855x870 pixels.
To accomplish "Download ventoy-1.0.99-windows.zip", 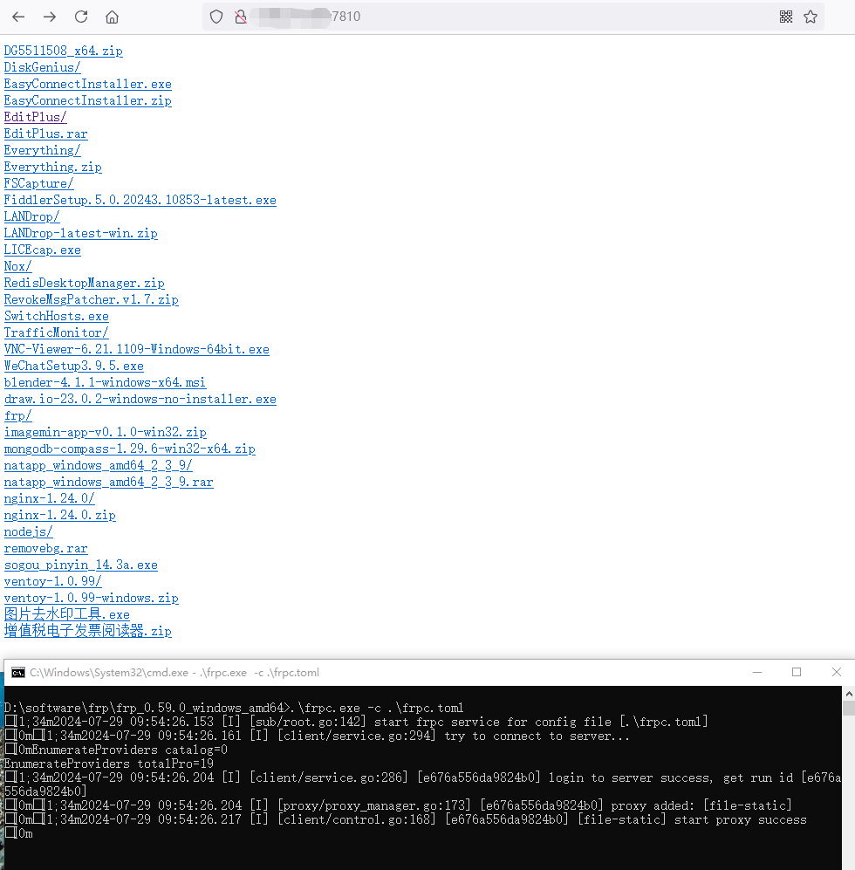I will 91,599.
